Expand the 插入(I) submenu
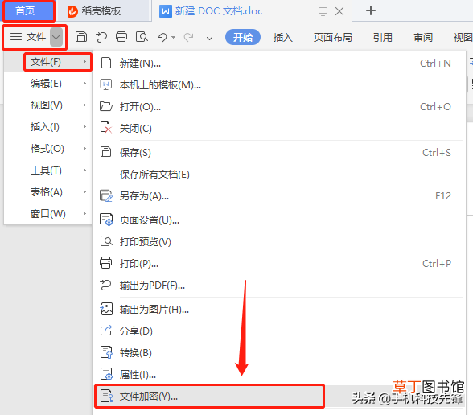Screen dimensions: 473x415 pos(48,127)
